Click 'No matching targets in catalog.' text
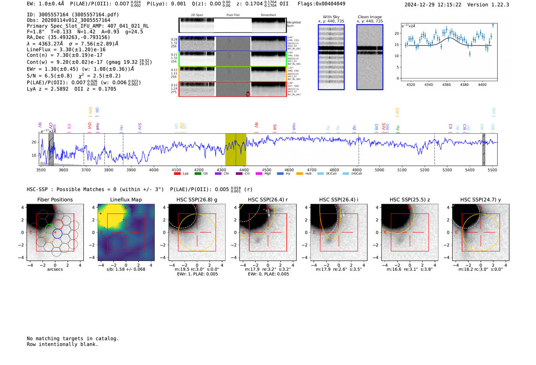The image size is (536, 365). pyautogui.click(x=73, y=339)
